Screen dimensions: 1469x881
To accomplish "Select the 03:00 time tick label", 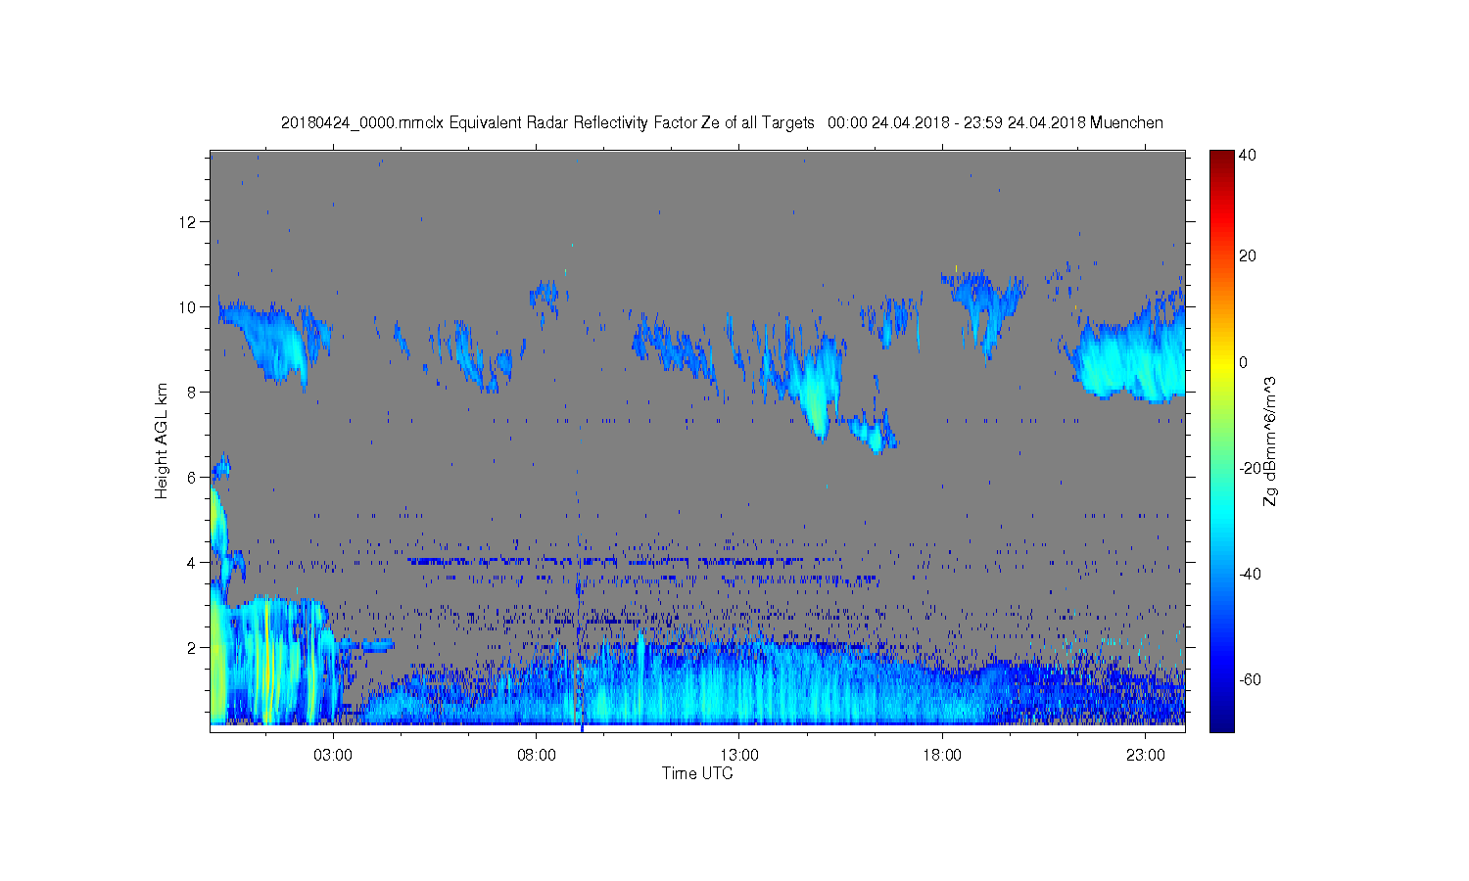I will 333,756.
